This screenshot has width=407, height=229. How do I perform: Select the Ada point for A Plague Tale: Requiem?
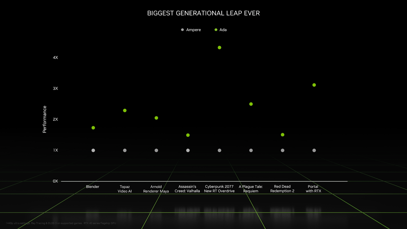251,104
